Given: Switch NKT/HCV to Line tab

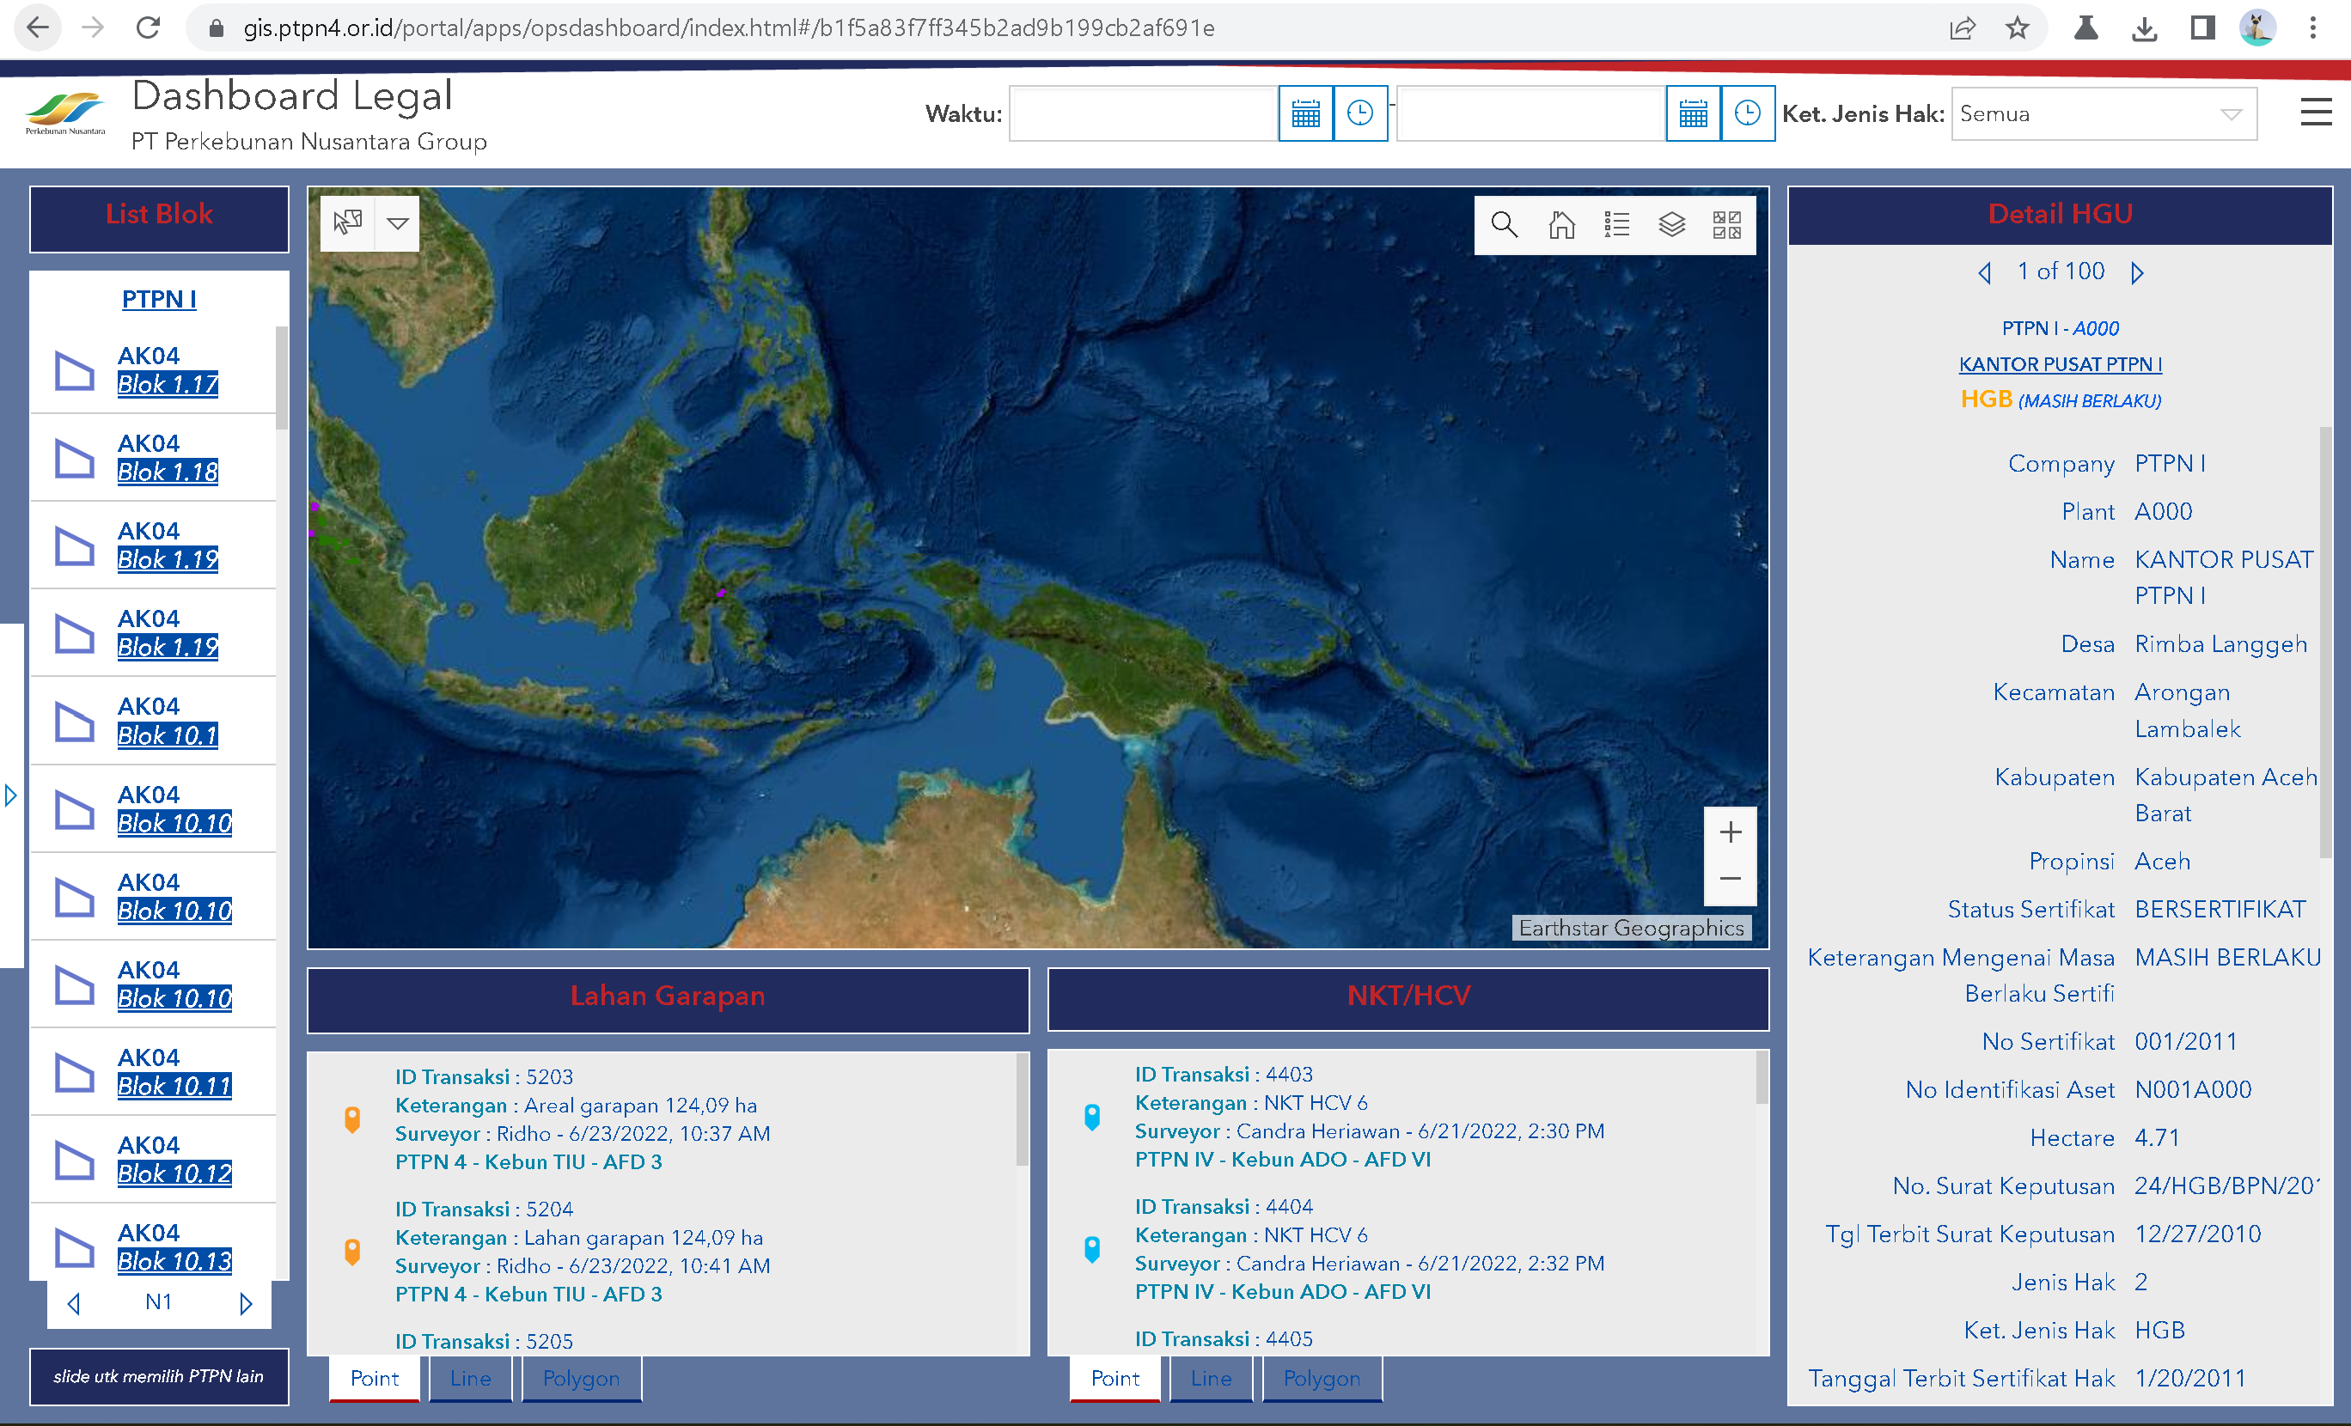Looking at the screenshot, I should [1211, 1380].
